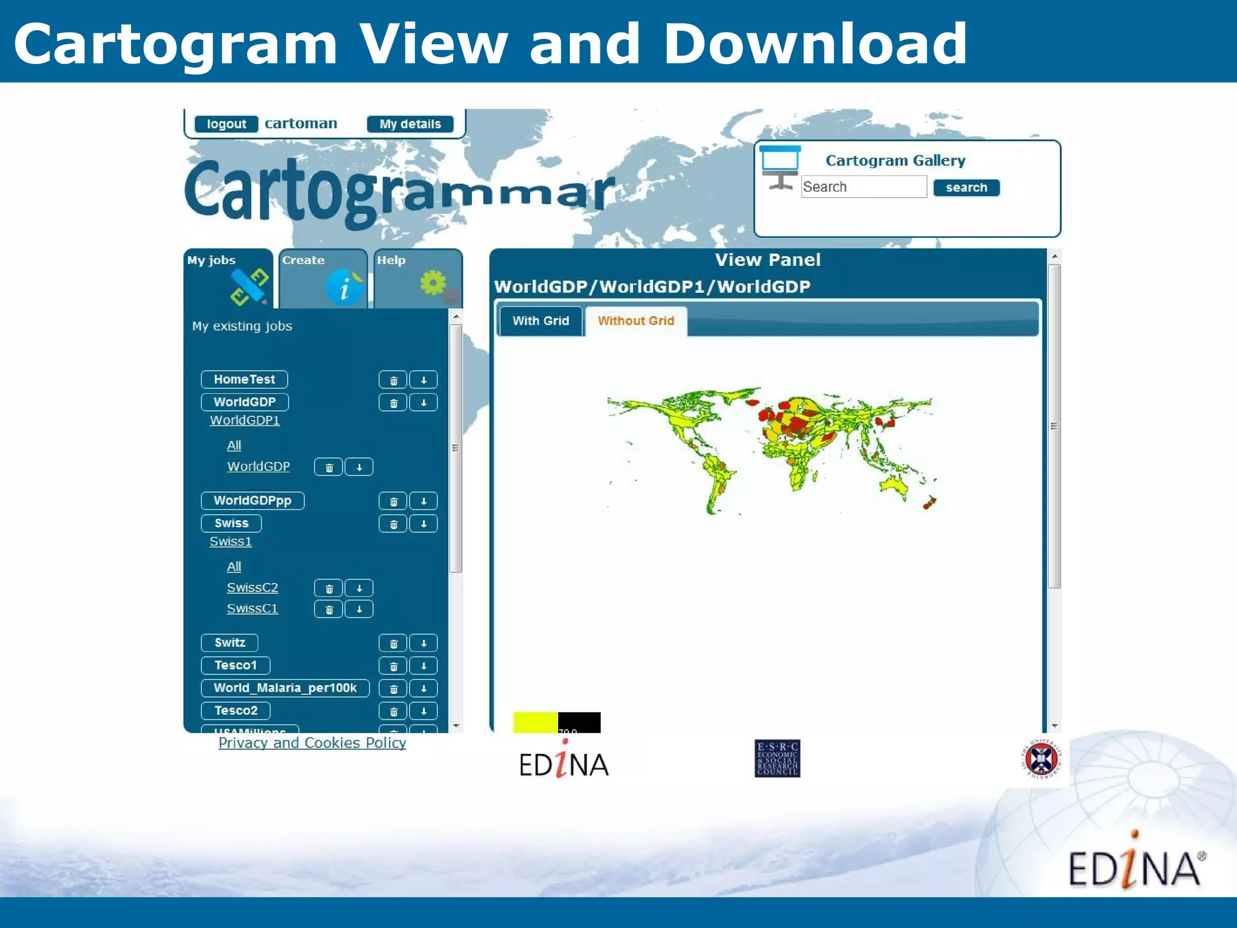The width and height of the screenshot is (1237, 928).
Task: Click the gallery search button
Action: [966, 188]
